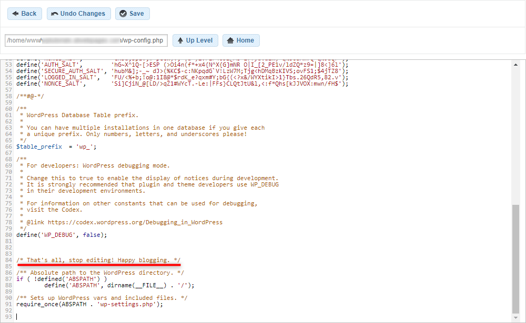Click the "That's all, stop editing!" comment
526x323 pixels.
point(98,260)
